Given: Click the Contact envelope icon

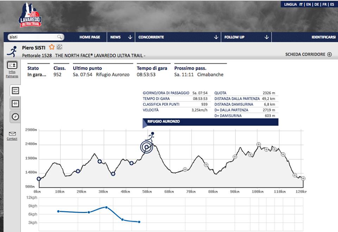Looking at the screenshot, I should click(x=12, y=134).
